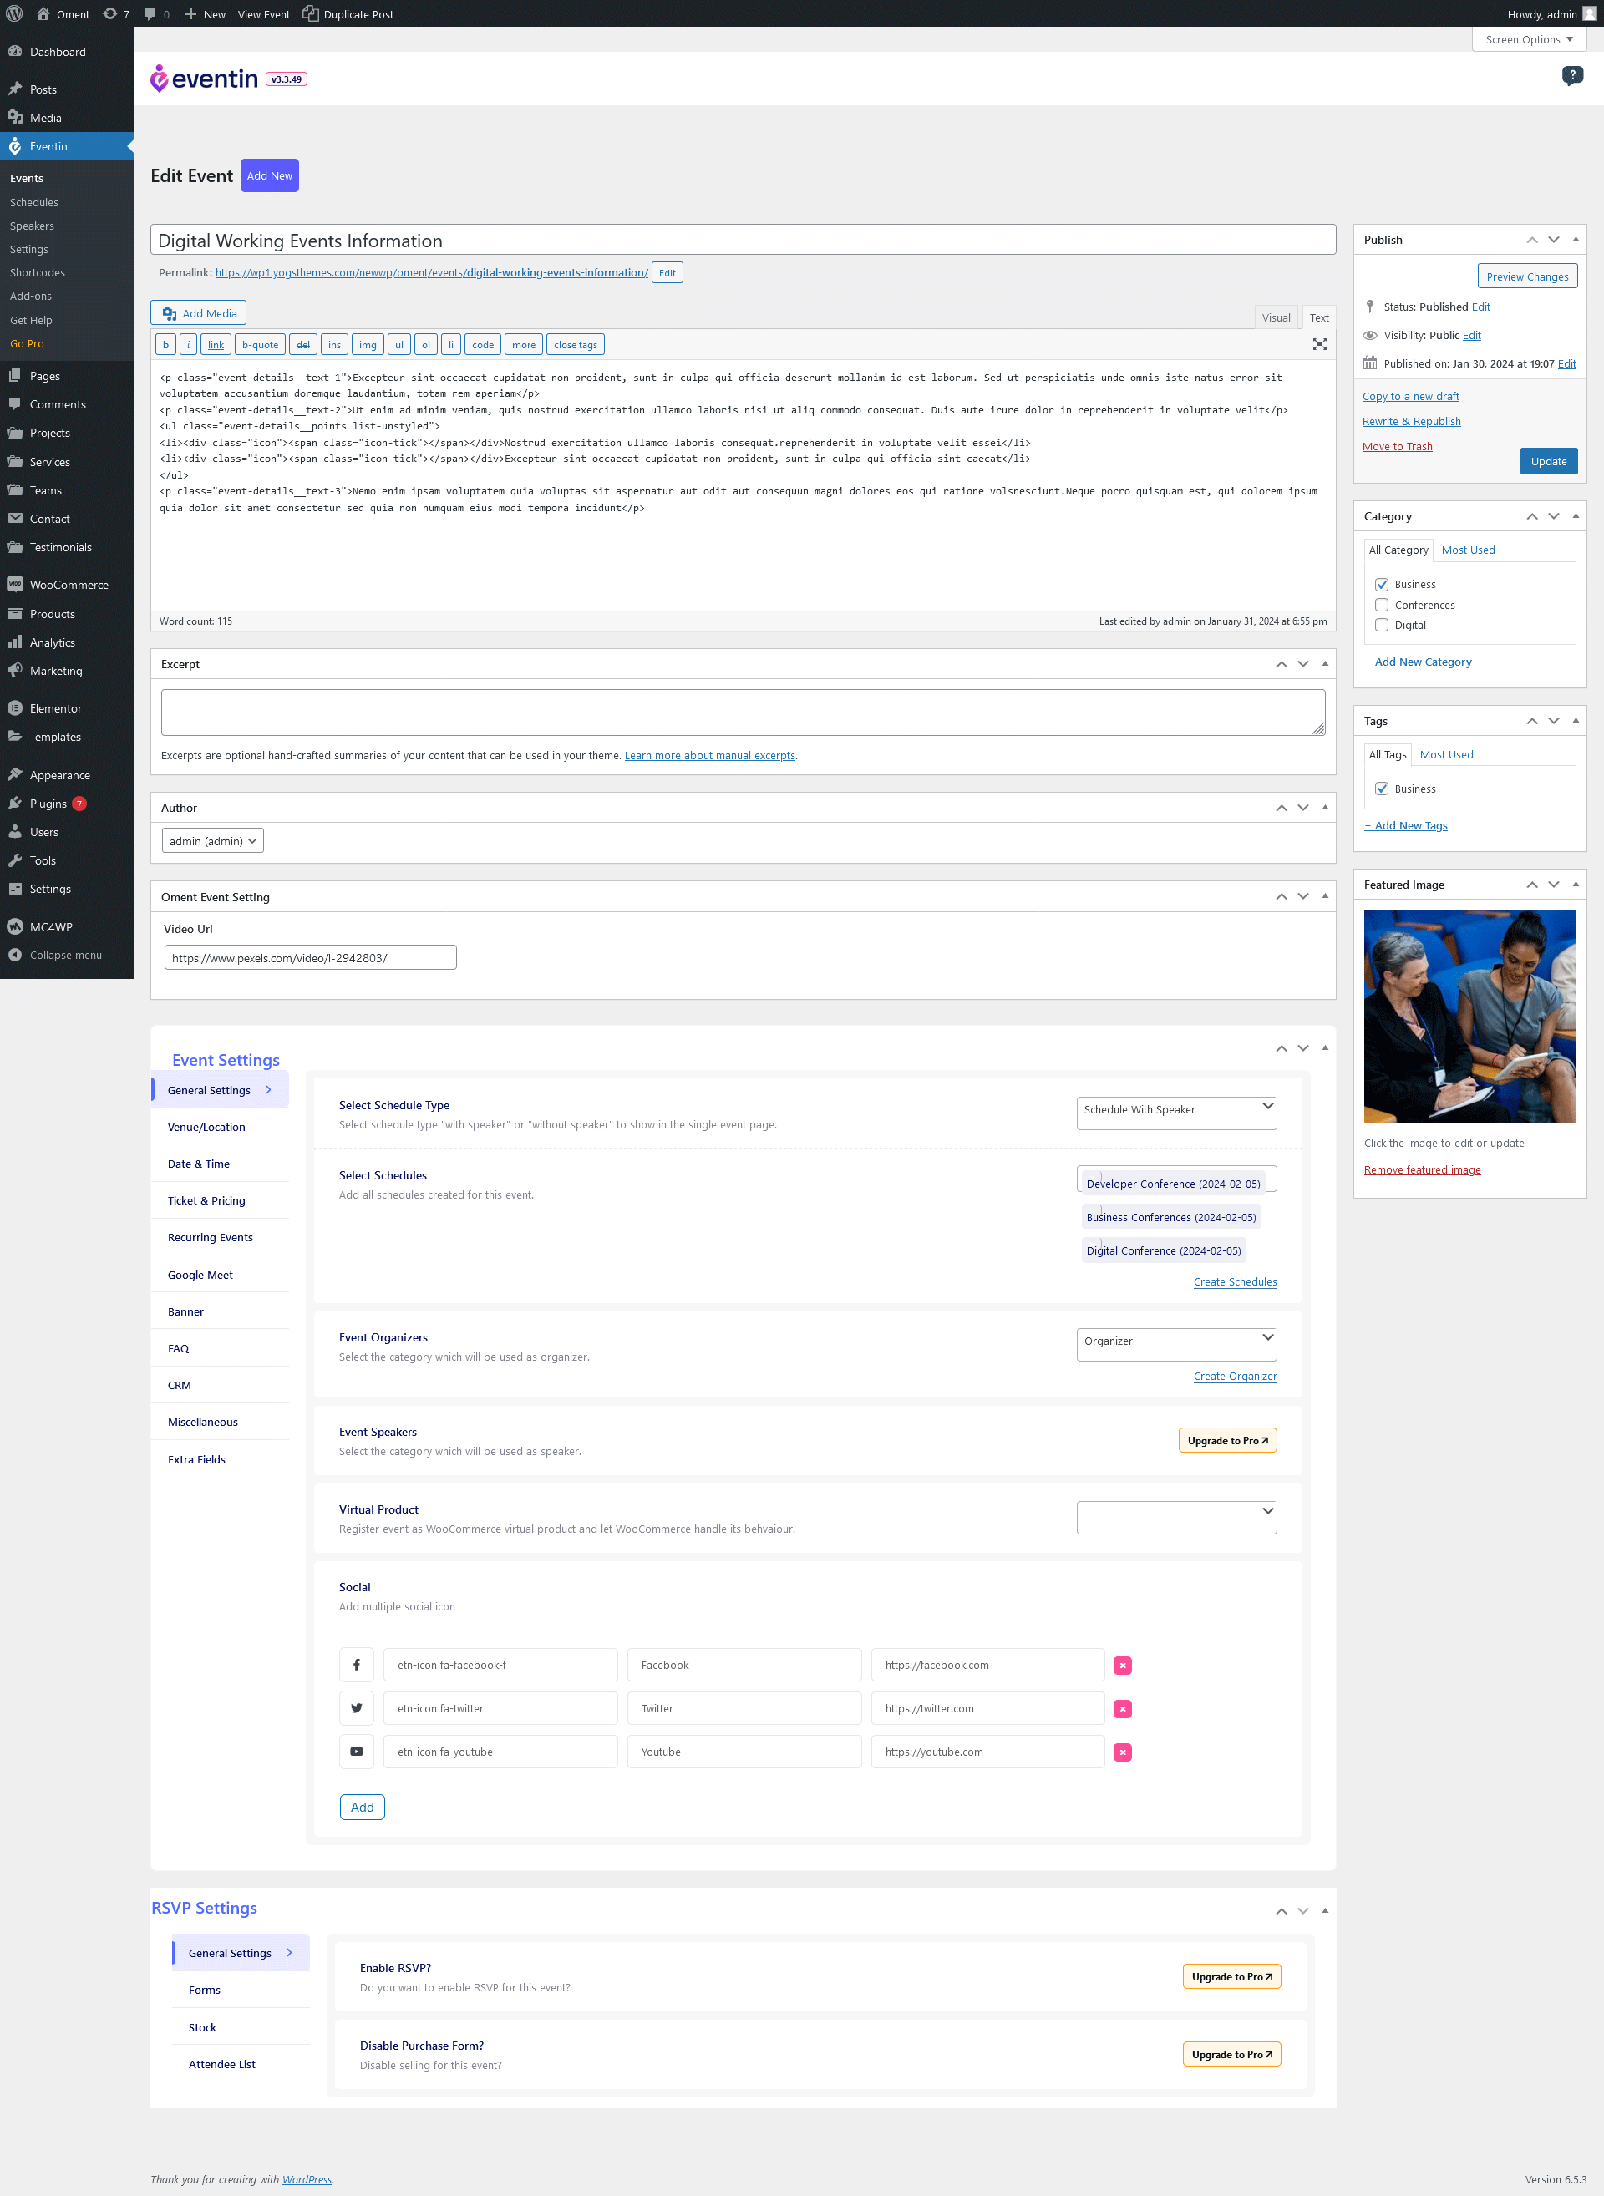Viewport: 1604px width, 2196px height.
Task: Uncheck the Business category checkbox
Action: pyautogui.click(x=1382, y=585)
